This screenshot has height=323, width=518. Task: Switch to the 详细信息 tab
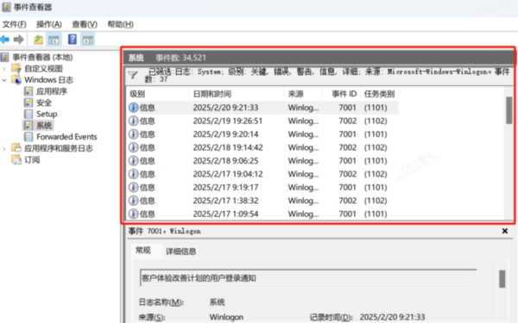[180, 252]
